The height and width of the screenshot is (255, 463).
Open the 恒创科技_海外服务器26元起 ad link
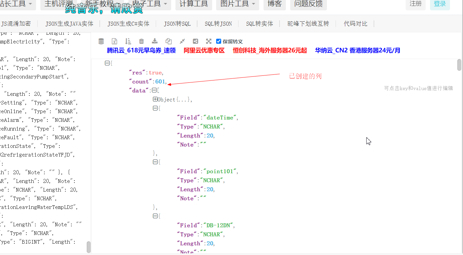tap(270, 50)
